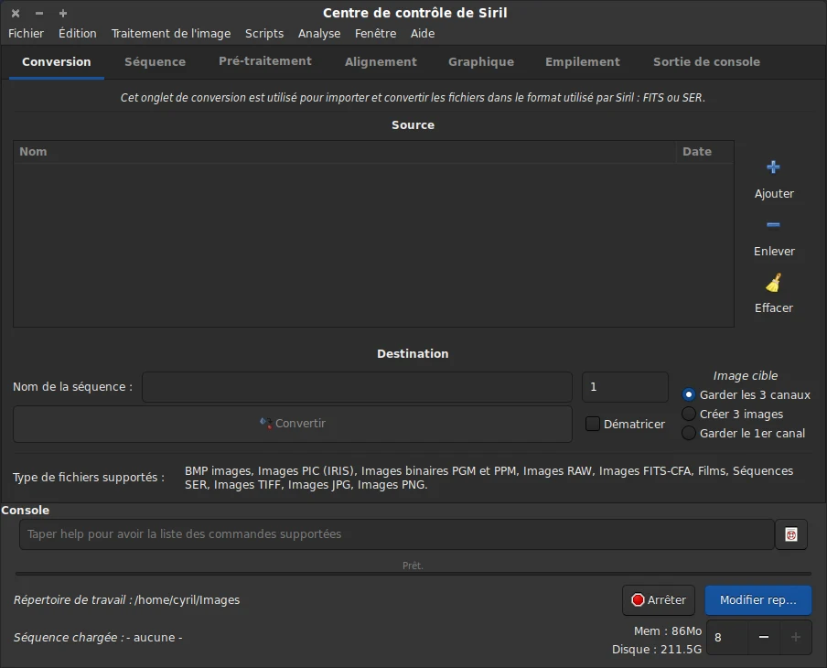
Task: Click the sequence start number field
Action: [625, 387]
